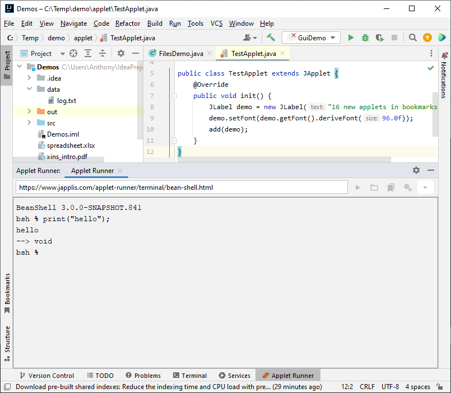The height and width of the screenshot is (393, 451).
Task: Toggle the Version Control tool window
Action: (x=47, y=376)
